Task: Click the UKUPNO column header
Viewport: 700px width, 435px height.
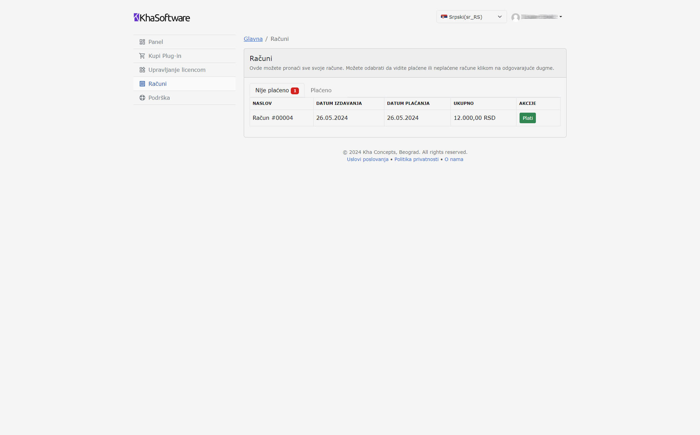Action: 483,103
